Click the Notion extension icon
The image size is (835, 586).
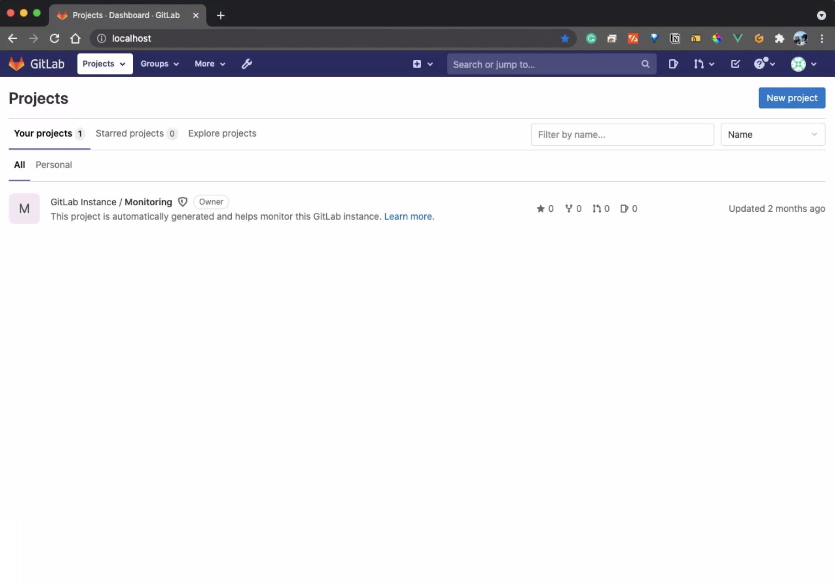click(675, 38)
